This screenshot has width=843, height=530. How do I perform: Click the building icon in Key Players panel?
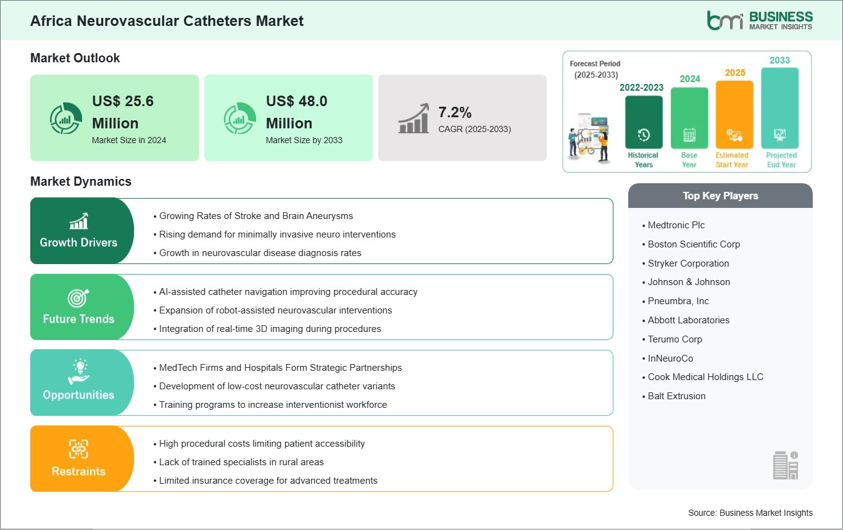coord(785,465)
